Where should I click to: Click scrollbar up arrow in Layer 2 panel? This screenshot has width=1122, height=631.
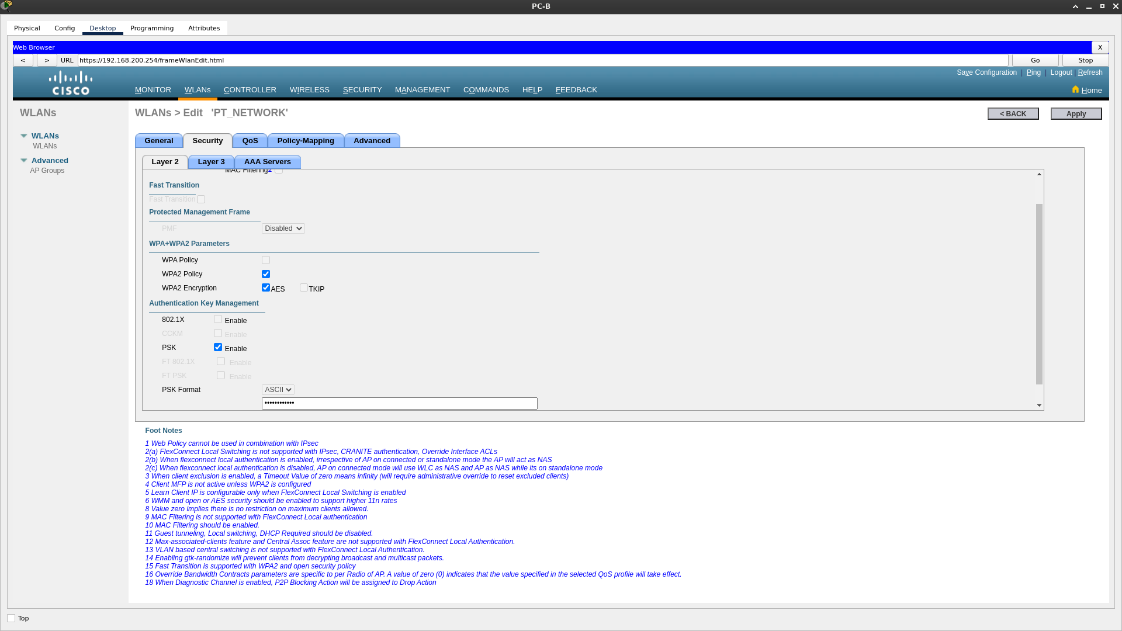tap(1039, 174)
